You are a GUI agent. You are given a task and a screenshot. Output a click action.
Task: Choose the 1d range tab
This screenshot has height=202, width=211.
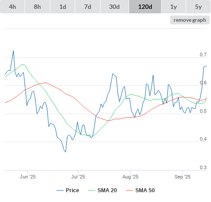[63, 7]
